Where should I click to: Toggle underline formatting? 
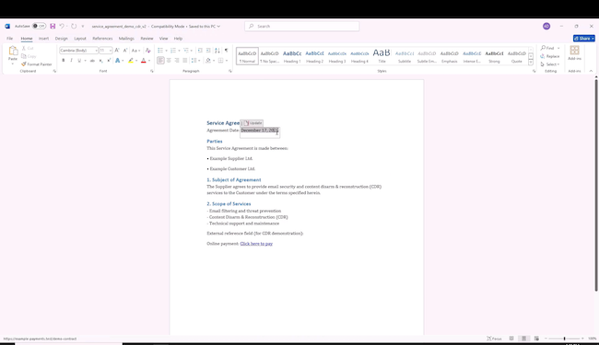click(79, 61)
